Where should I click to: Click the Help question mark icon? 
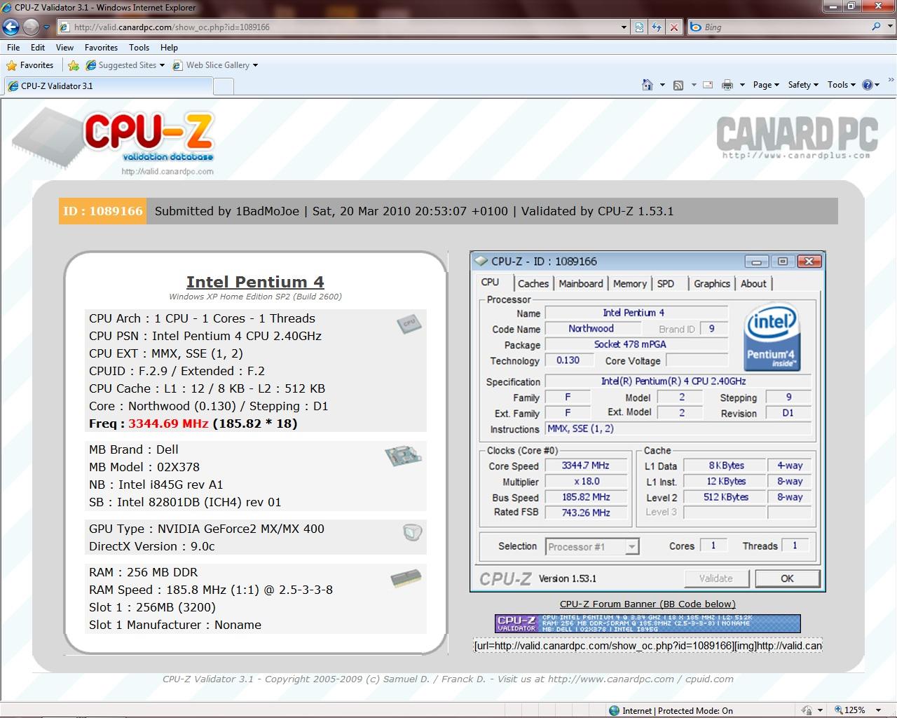[868, 85]
